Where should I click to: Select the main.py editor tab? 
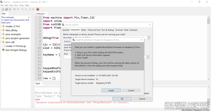(x=40, y=14)
